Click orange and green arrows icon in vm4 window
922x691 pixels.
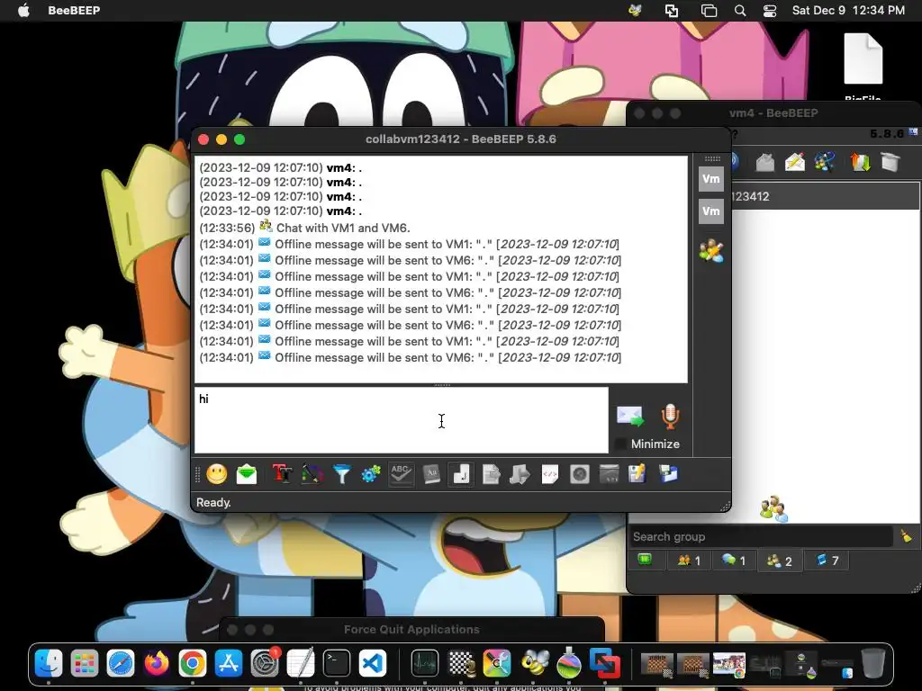point(860,162)
